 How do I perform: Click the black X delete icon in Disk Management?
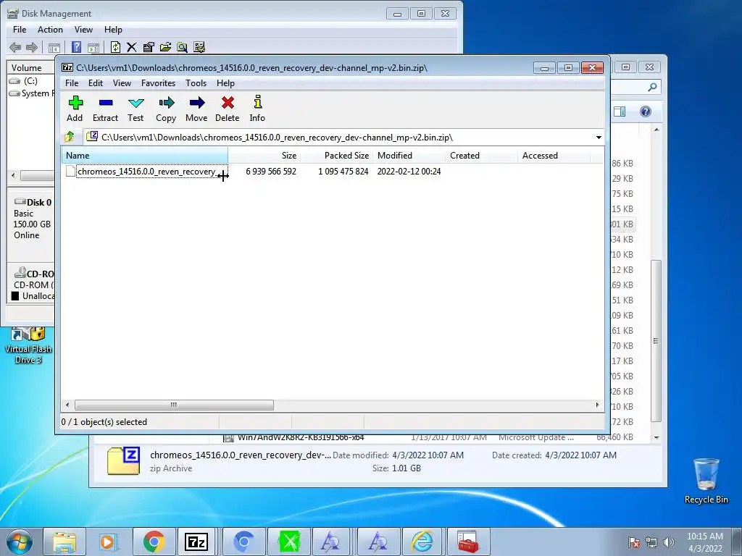click(x=132, y=47)
